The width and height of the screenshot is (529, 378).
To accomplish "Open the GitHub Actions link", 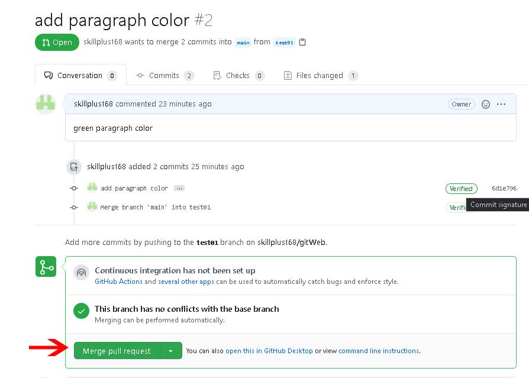I will (118, 282).
